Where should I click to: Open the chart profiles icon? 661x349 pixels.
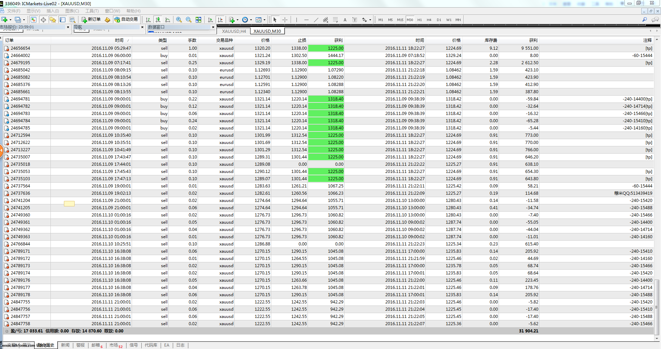pyautogui.click(x=18, y=20)
